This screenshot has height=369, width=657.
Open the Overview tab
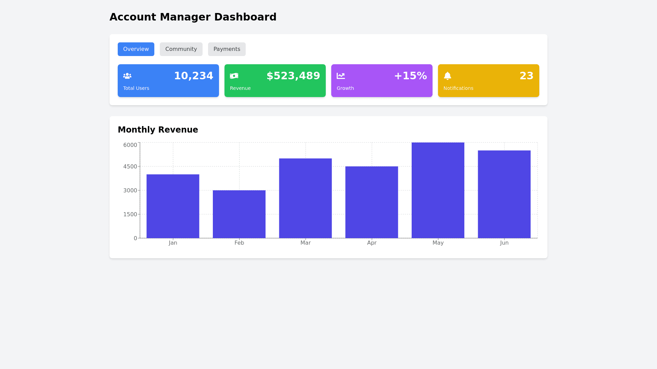[x=136, y=49]
